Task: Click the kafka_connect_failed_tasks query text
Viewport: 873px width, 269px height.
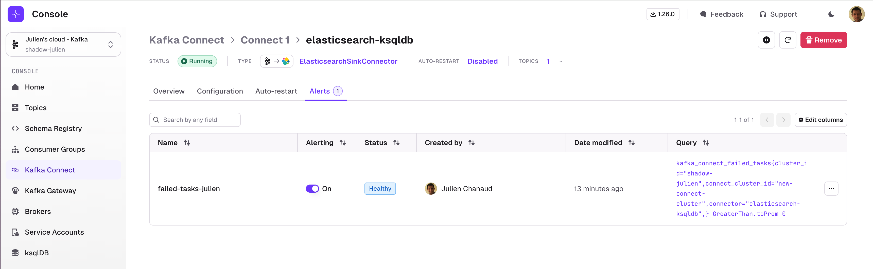Action: click(742, 189)
